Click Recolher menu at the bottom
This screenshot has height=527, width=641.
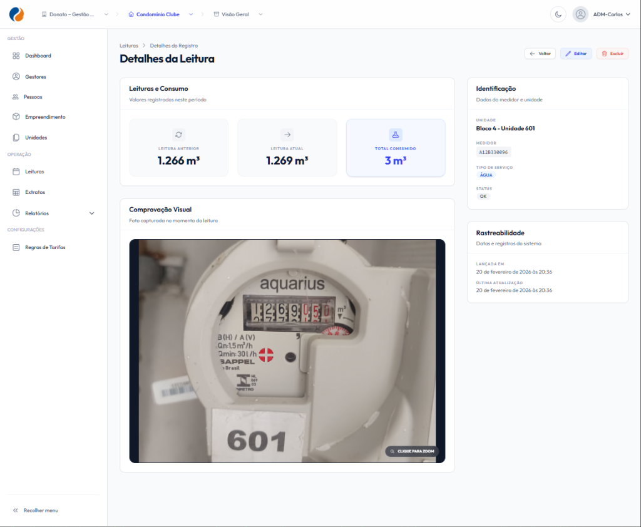[x=36, y=510]
